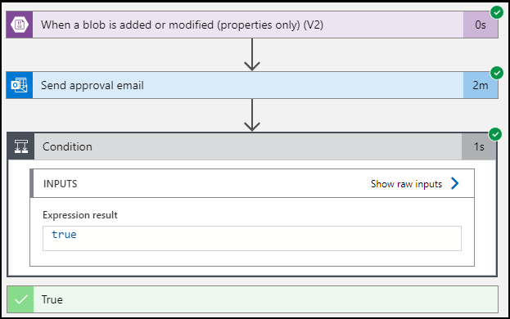Click the 2m duration badge
This screenshot has width=510, height=319.
481,85
